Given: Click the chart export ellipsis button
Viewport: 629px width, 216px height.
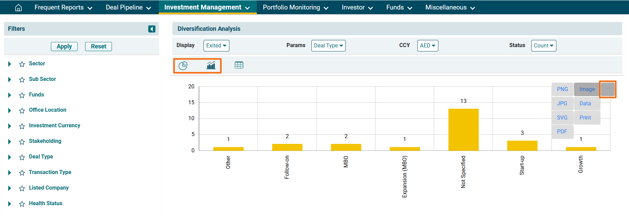Looking at the screenshot, I should click(x=607, y=89).
